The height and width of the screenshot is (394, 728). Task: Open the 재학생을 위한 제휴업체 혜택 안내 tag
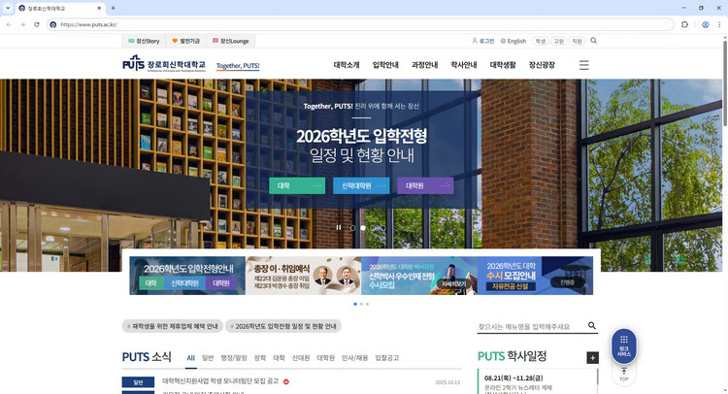pyautogui.click(x=173, y=326)
